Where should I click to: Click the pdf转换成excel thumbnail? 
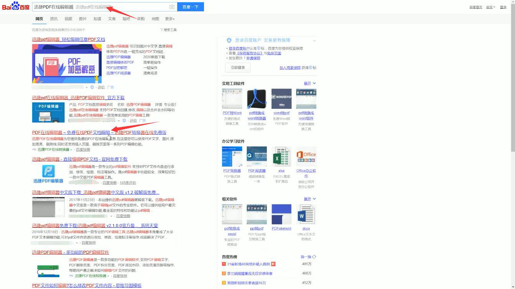click(232, 214)
